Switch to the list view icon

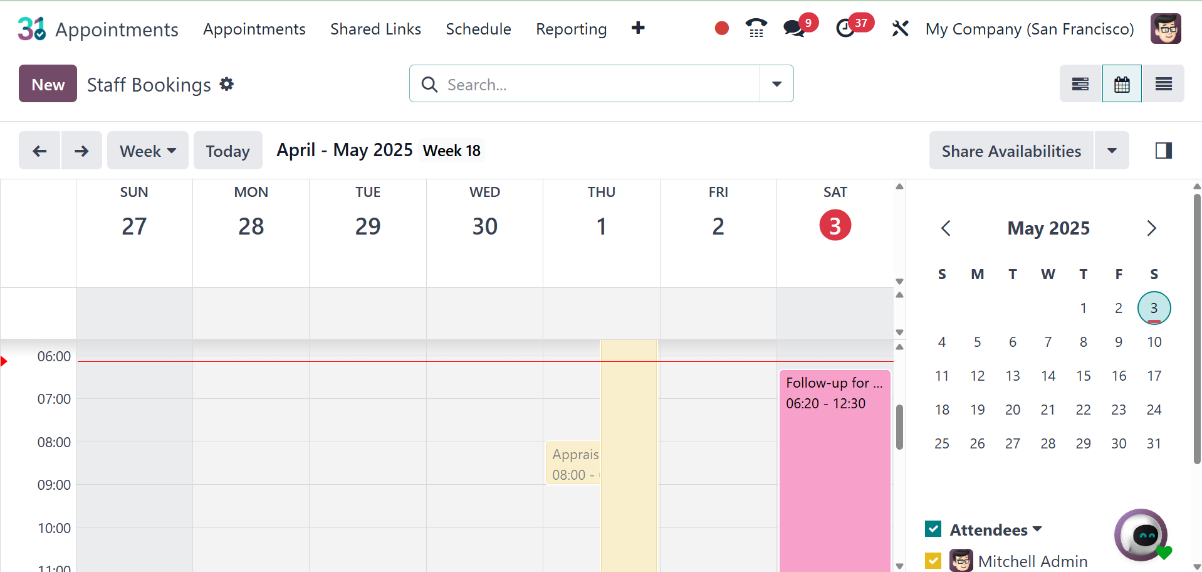tap(1163, 84)
